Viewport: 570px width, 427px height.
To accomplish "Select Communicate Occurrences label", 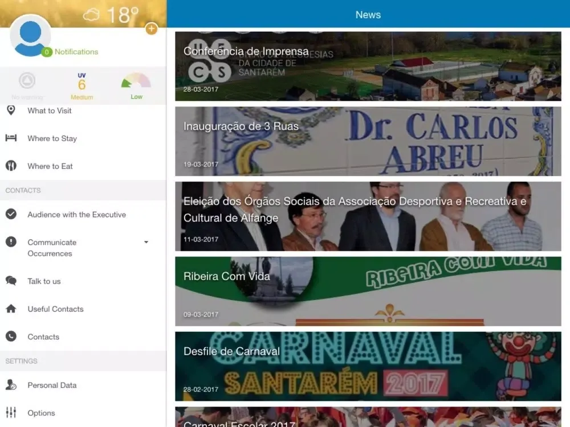I will click(52, 248).
